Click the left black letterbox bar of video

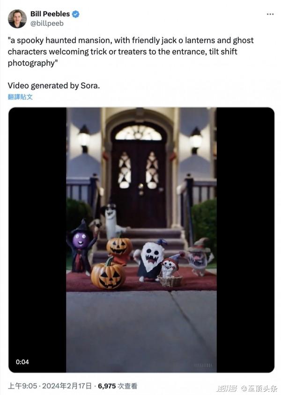[x=37, y=240]
